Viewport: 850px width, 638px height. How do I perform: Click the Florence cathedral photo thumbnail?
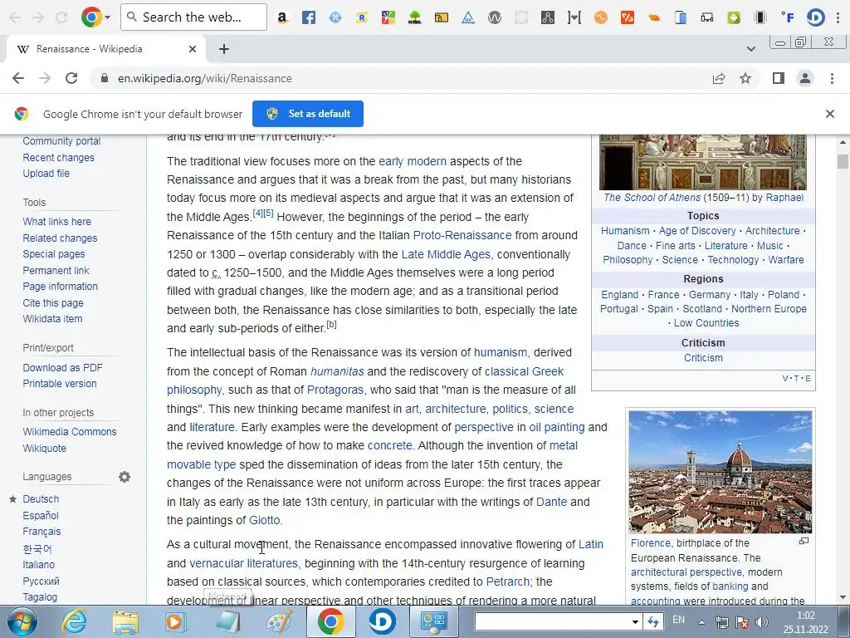[x=721, y=472]
